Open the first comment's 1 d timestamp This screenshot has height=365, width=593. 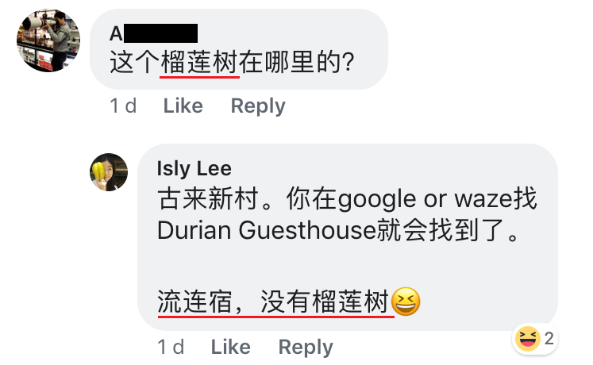tap(123, 106)
